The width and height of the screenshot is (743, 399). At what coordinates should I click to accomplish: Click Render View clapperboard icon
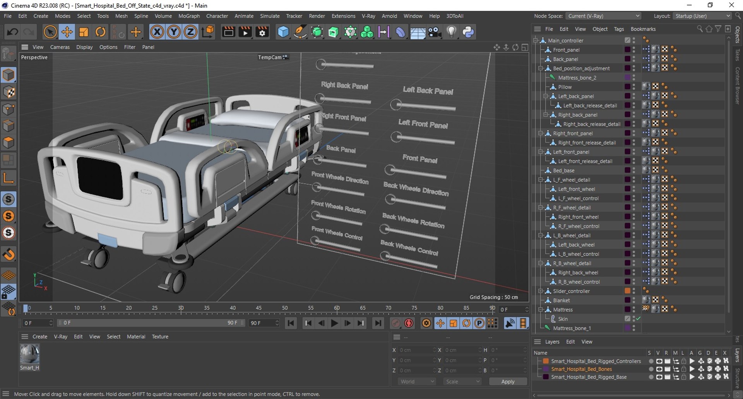[228, 32]
